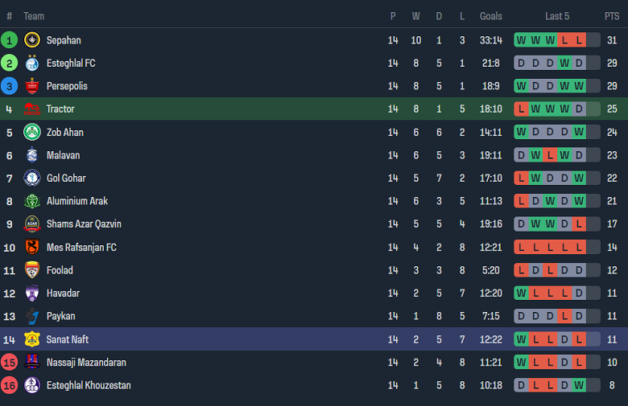Click the Zob Ahan green crest
This screenshot has width=628, height=406.
tap(32, 132)
